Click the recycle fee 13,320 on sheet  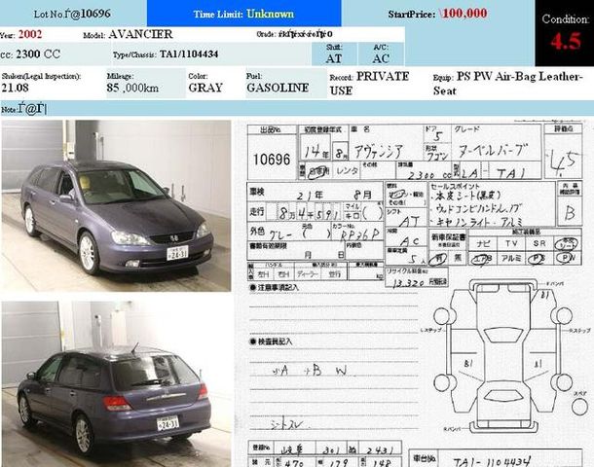pos(408,283)
